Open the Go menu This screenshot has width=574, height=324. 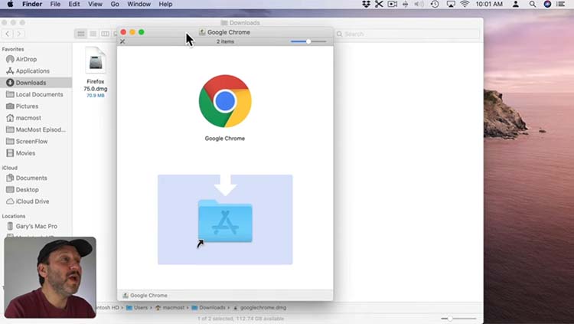point(115,4)
